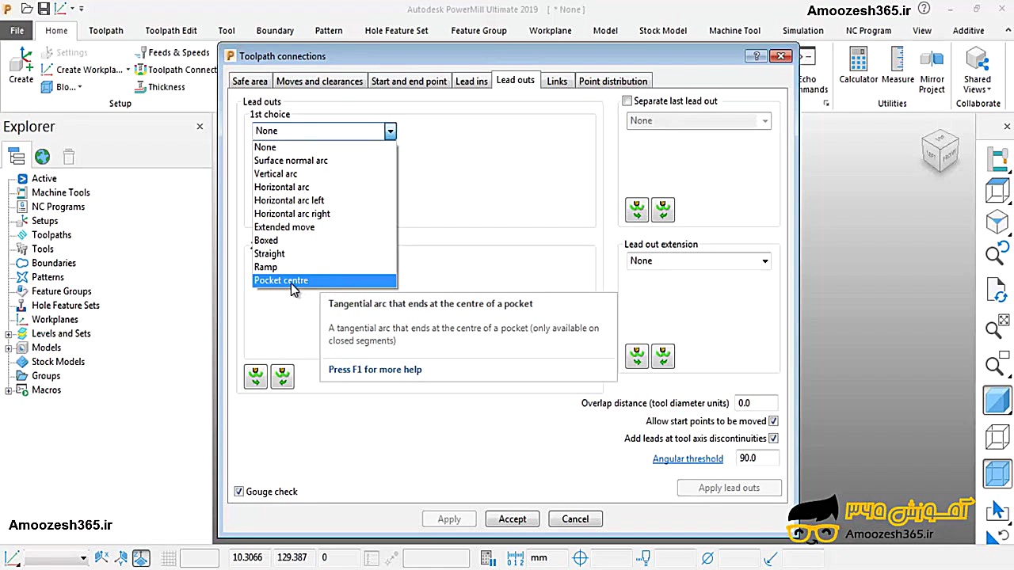The width and height of the screenshot is (1014, 570).
Task: Click the Cancel button
Action: (x=575, y=519)
